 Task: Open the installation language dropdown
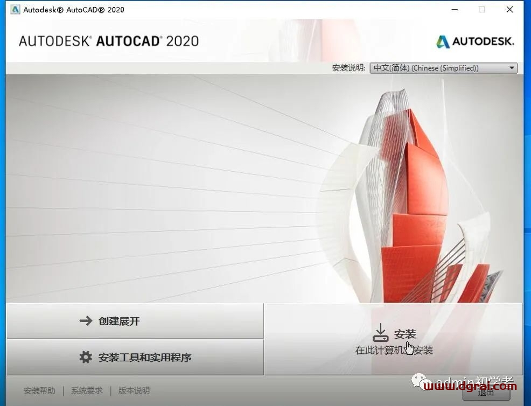coord(443,68)
